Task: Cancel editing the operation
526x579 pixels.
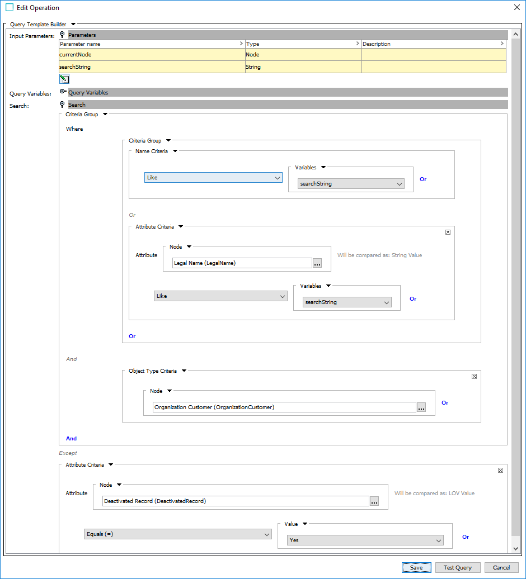Action: pyautogui.click(x=501, y=568)
